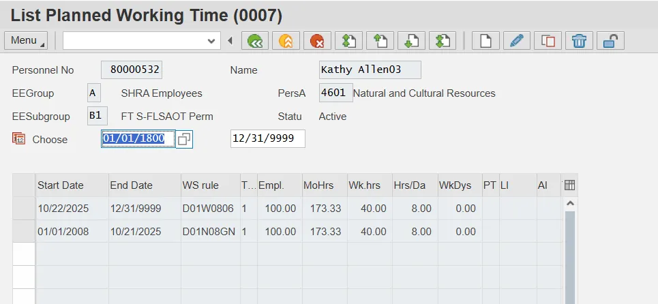Click the pencil Change icon
Screen dimensions: 658x304
[x=516, y=41]
